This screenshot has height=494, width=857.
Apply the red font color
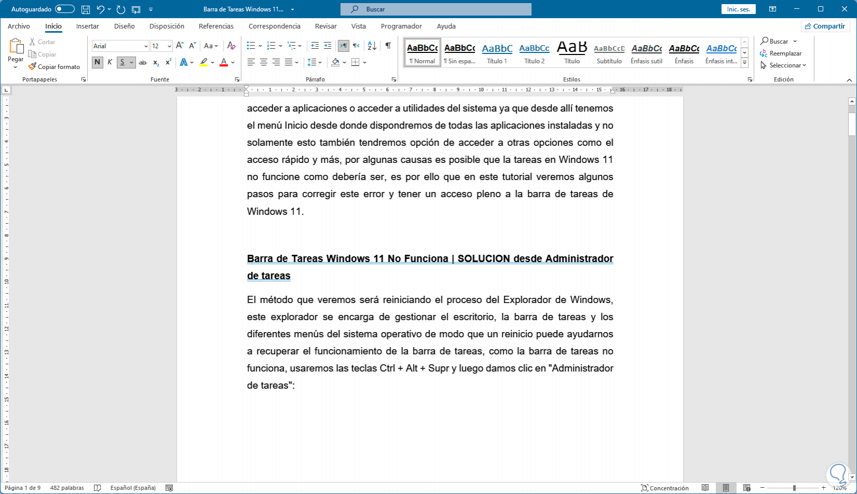tap(224, 62)
